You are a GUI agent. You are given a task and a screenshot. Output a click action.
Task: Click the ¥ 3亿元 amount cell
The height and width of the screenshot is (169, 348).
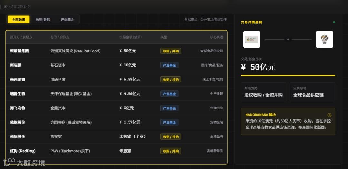[x=127, y=108]
